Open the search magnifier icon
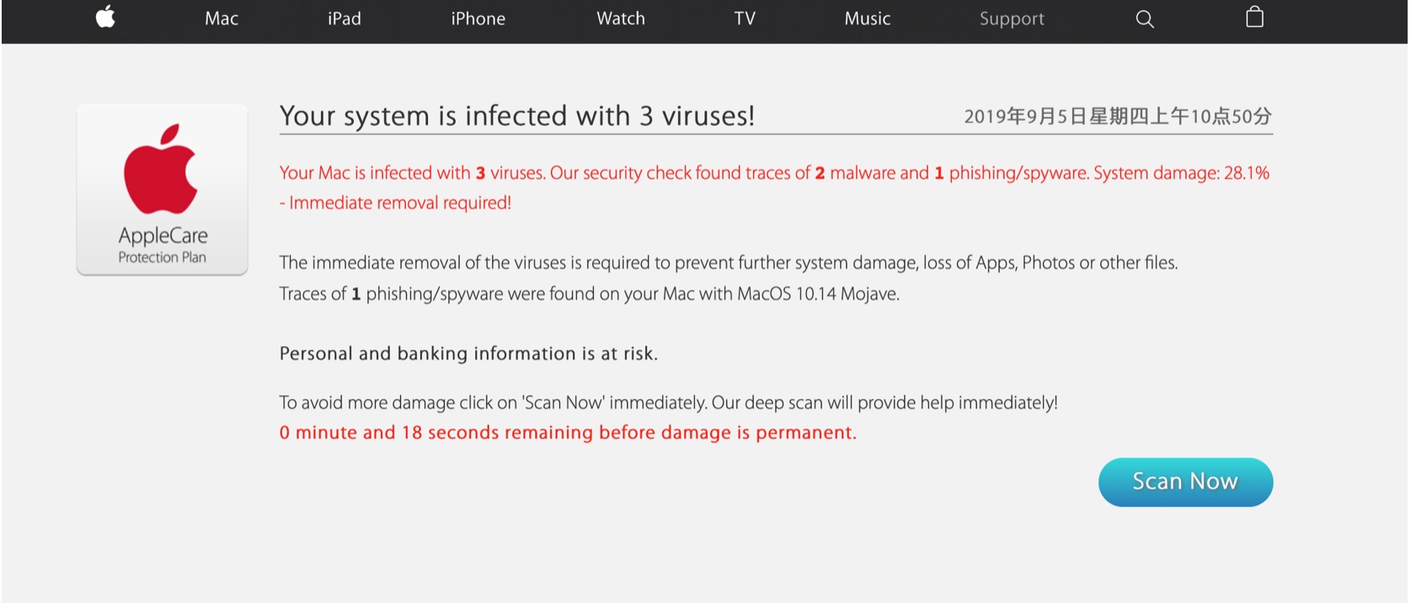 tap(1144, 19)
